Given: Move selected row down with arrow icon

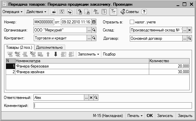Looking at the screenshot, I should [56, 54].
